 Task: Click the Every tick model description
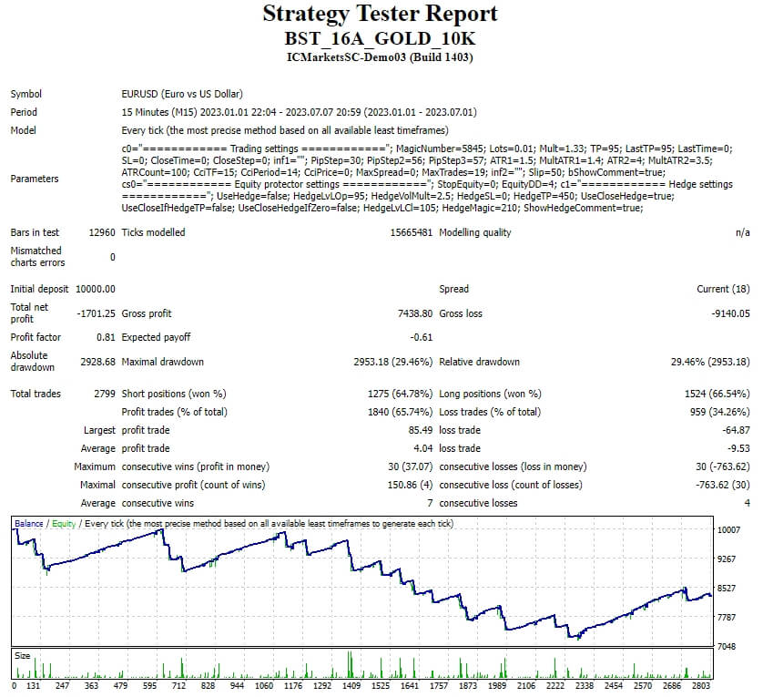pos(285,130)
